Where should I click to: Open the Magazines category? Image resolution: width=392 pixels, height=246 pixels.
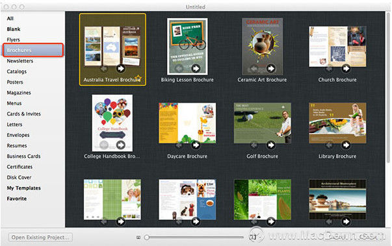[19, 93]
